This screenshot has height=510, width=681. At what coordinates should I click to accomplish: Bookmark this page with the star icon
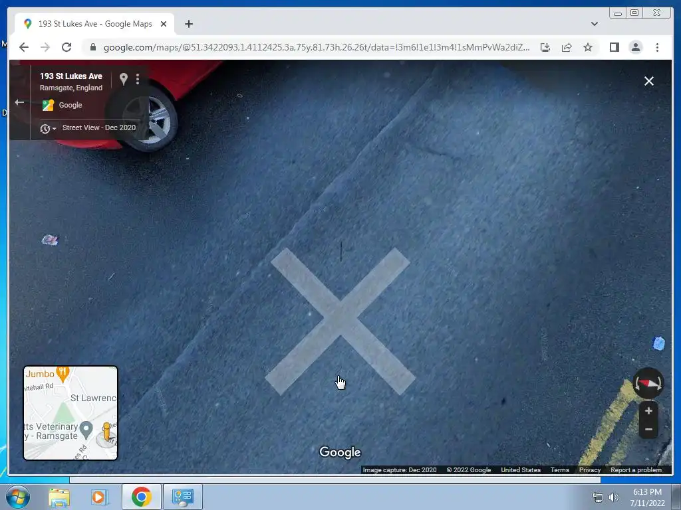tap(588, 47)
